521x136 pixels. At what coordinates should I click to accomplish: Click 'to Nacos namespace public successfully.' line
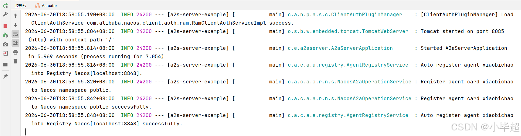coord(91,107)
